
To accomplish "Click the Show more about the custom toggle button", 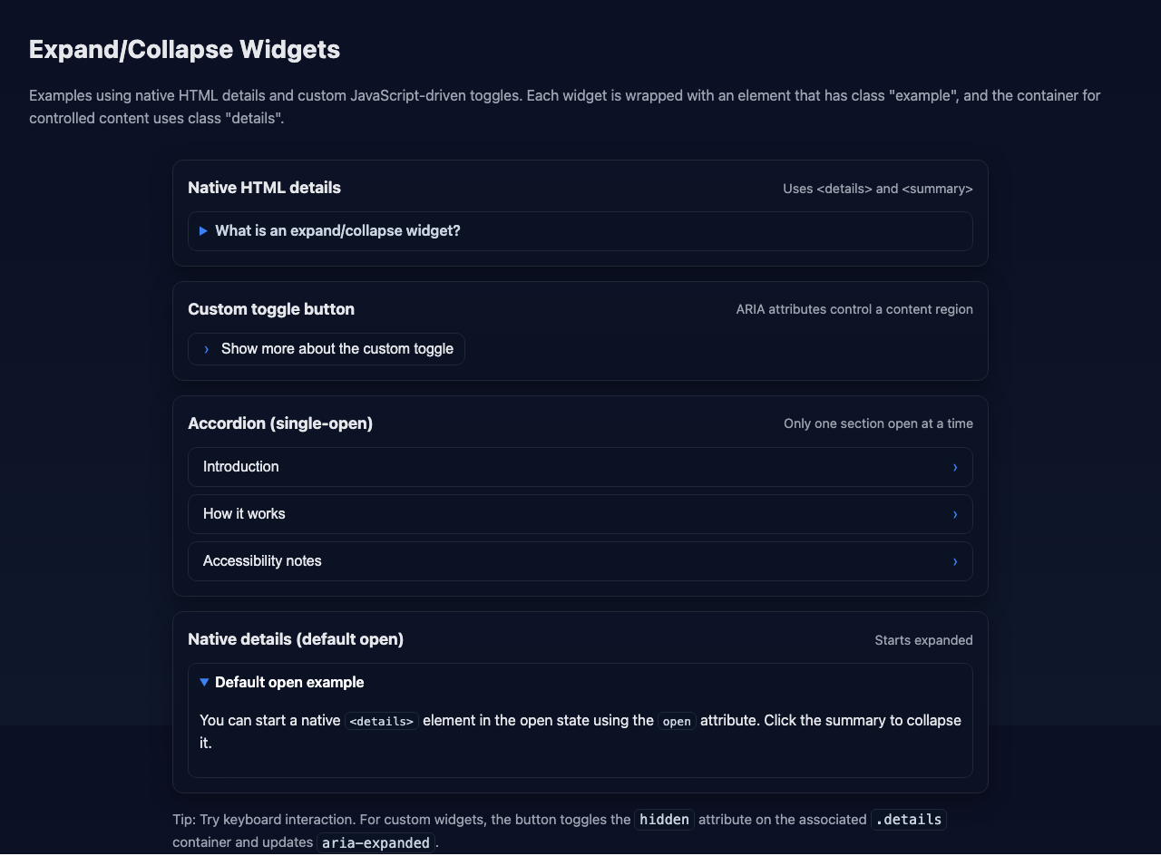I will point(326,349).
